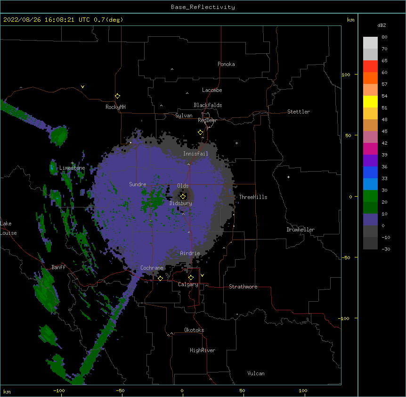The width and height of the screenshot is (406, 397).
Task: Select the bright yellow 54 dBZ legend swatch
Action: [x=370, y=101]
